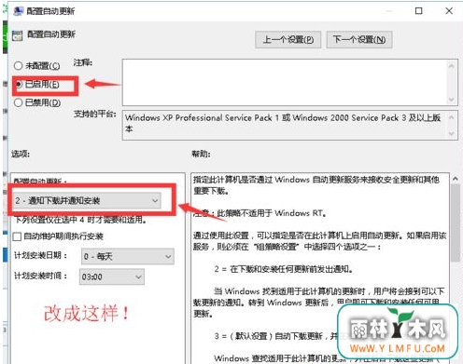This screenshot has height=364, width=463.
Task: Click inside the 注释 comment text box
Action: [x=285, y=83]
